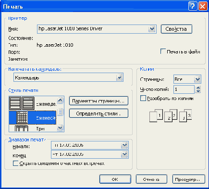Click the print style list's up arrow
The image size is (209, 189).
pos(60,101)
